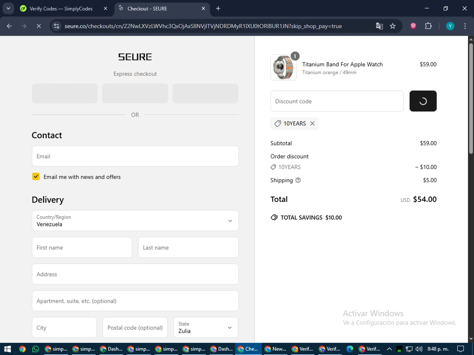Click the First name field

(82, 247)
